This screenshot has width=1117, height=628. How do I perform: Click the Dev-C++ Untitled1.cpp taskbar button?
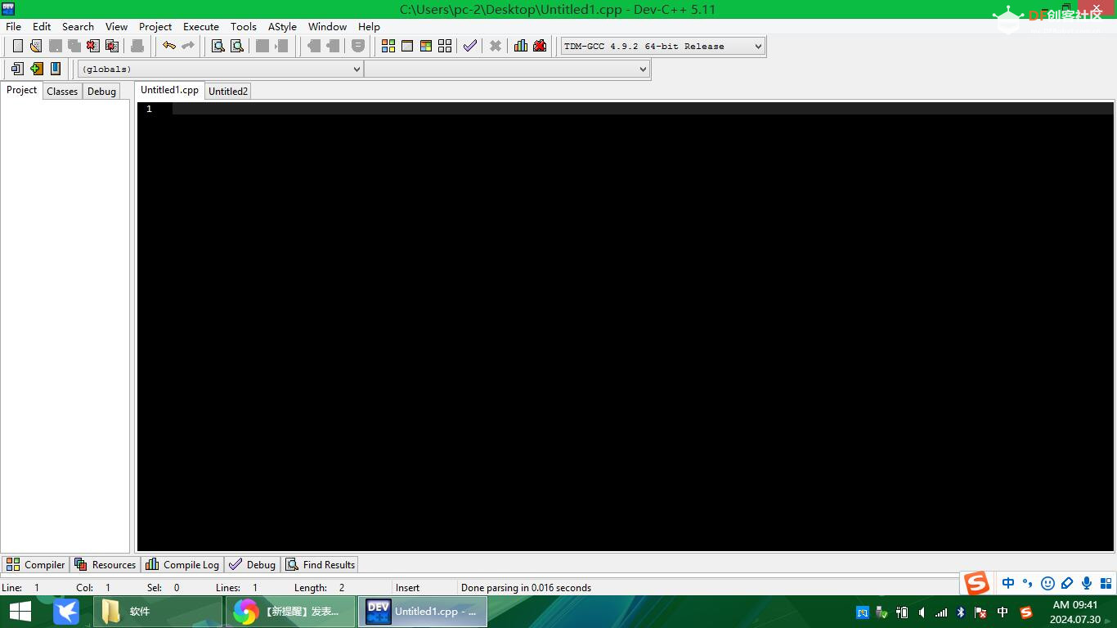[x=423, y=612]
